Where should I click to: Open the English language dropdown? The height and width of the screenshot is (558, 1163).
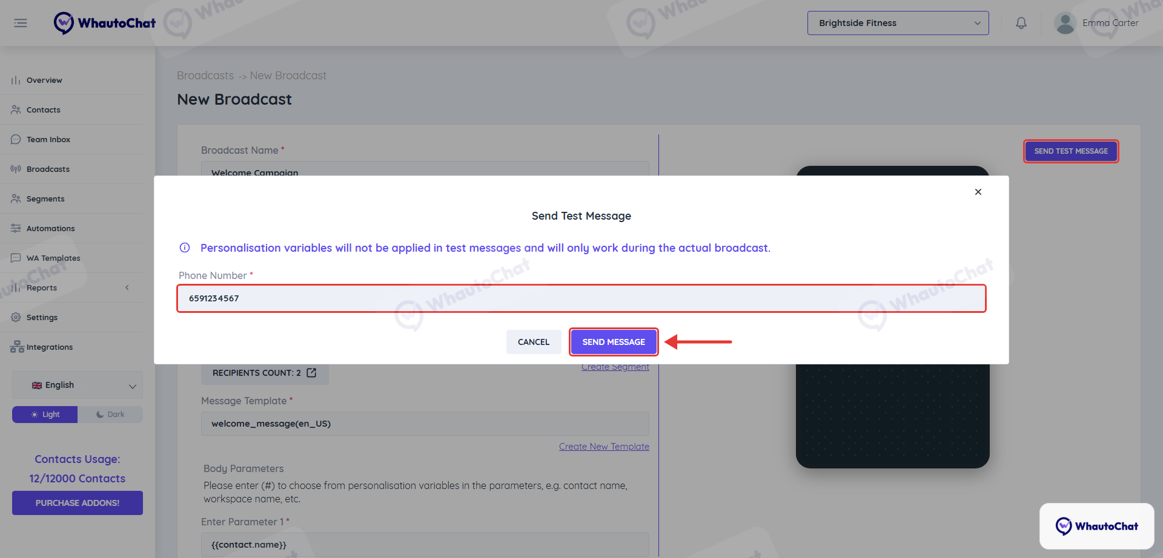[78, 385]
